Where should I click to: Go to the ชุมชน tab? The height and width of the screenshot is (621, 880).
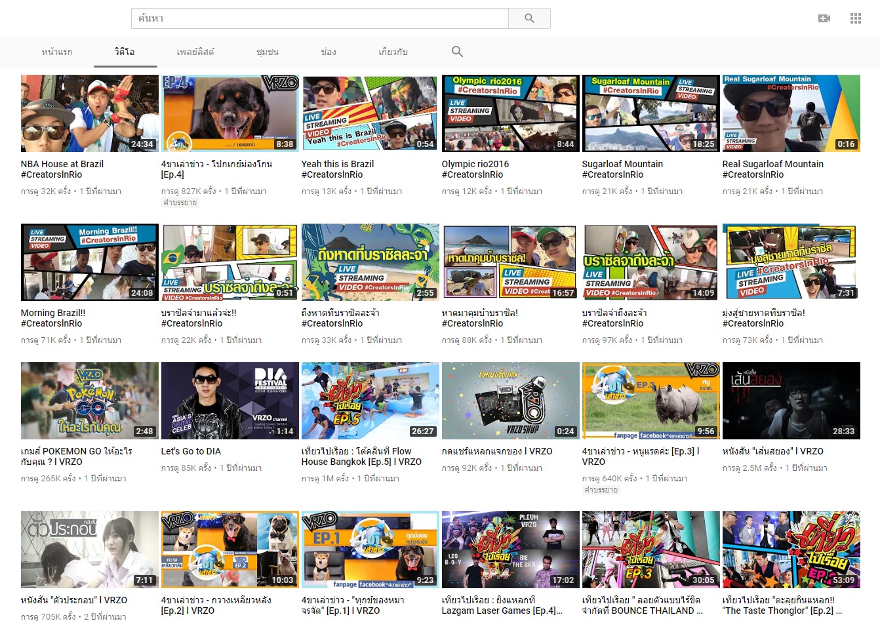click(268, 52)
